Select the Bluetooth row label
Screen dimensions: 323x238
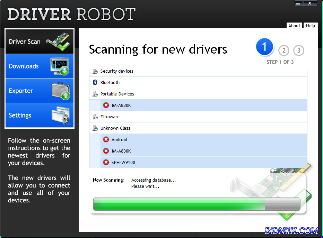coord(110,82)
